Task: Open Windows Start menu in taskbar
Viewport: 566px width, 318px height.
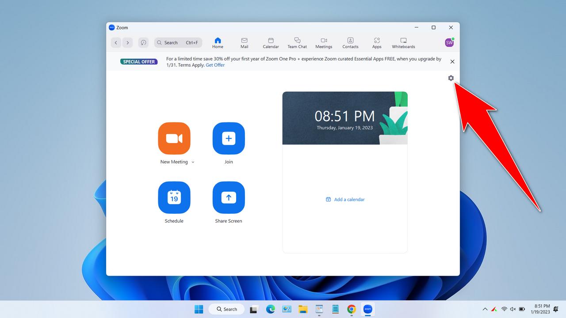Action: (x=199, y=309)
